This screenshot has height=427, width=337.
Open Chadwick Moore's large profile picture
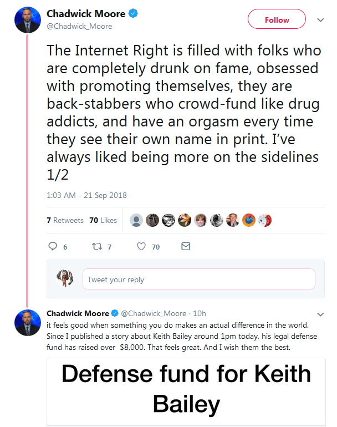[28, 19]
